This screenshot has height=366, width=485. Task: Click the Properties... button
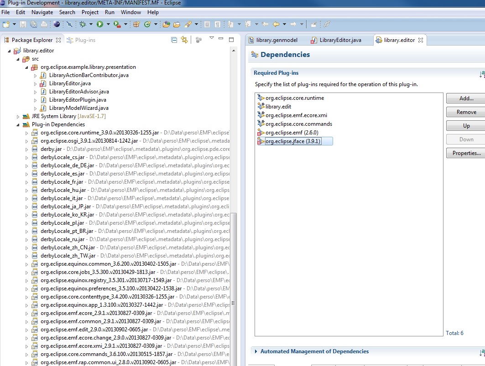(466, 153)
